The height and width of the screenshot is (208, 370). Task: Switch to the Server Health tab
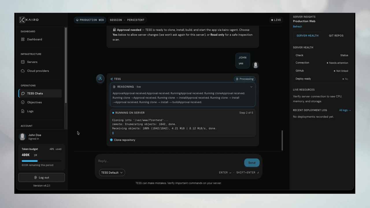coord(308,36)
